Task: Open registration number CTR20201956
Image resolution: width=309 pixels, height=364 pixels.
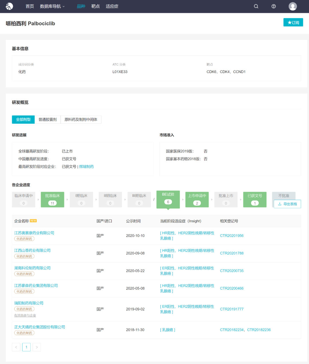Action: click(x=232, y=236)
